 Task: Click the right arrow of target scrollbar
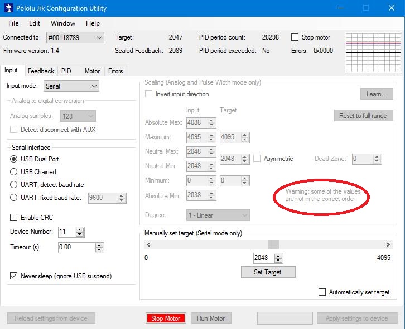pos(388,244)
